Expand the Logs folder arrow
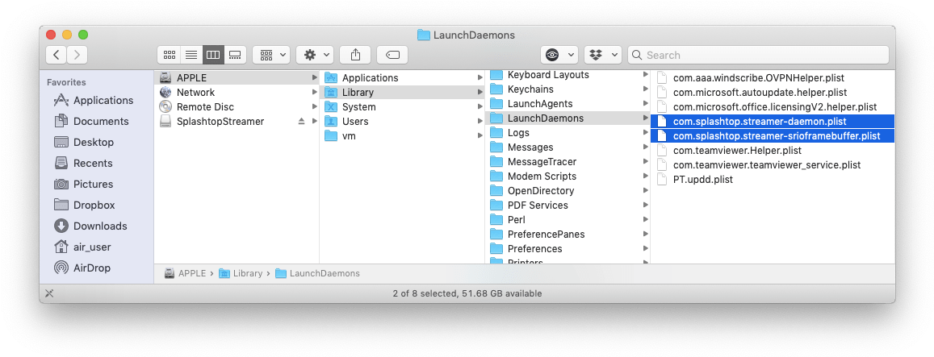This screenshot has height=357, width=934. (645, 133)
